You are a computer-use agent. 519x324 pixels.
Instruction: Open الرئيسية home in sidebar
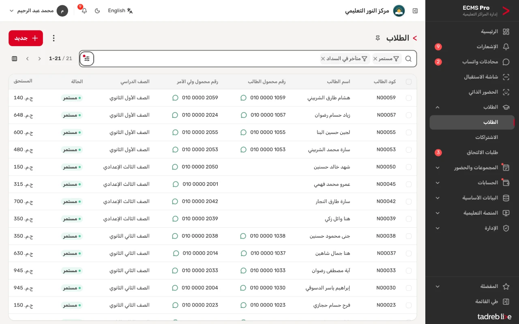(x=472, y=32)
